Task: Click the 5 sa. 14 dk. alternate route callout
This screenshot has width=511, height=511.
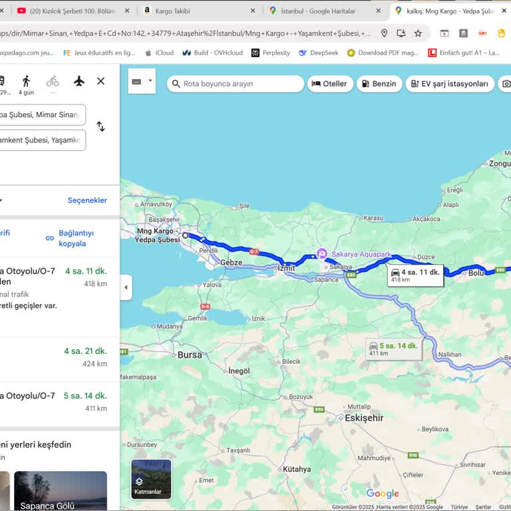Action: [394, 349]
